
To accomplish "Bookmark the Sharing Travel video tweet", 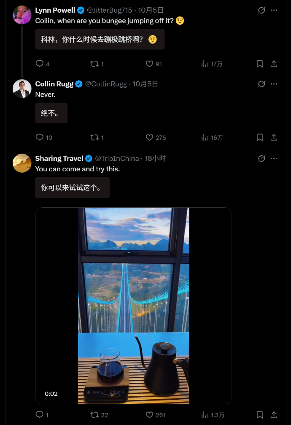I will click(260, 414).
